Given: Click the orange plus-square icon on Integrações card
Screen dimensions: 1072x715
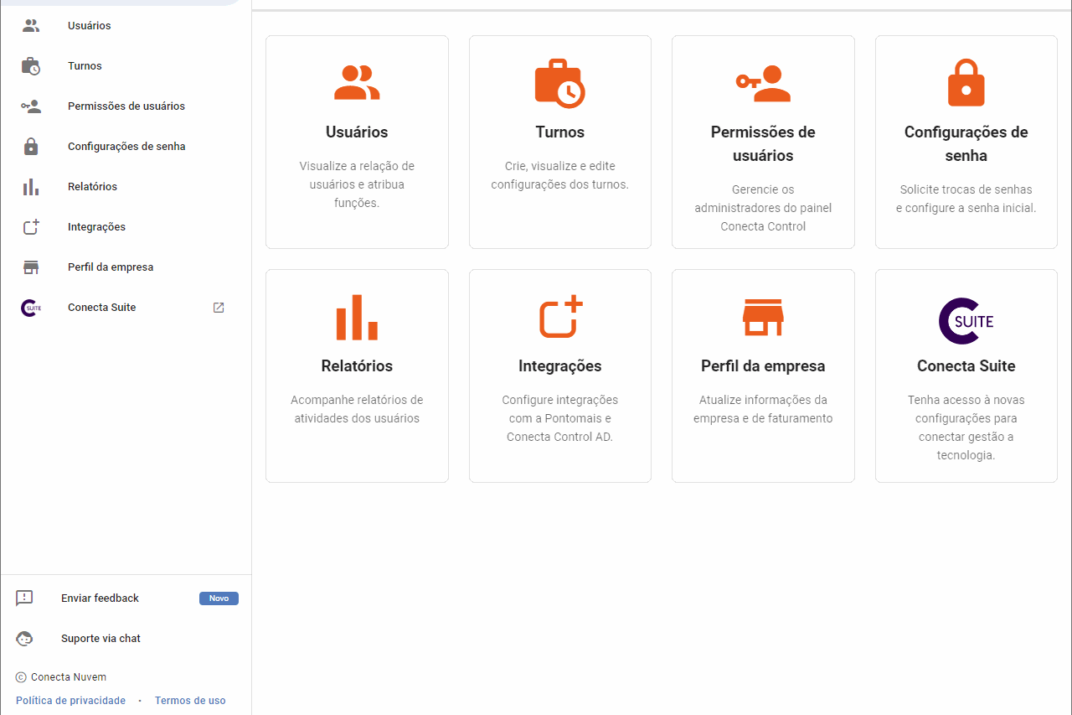Looking at the screenshot, I should (560, 317).
